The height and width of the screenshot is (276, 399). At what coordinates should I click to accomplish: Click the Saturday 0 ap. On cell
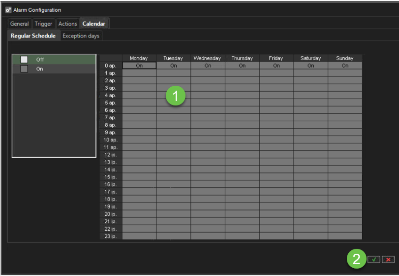[x=311, y=66]
